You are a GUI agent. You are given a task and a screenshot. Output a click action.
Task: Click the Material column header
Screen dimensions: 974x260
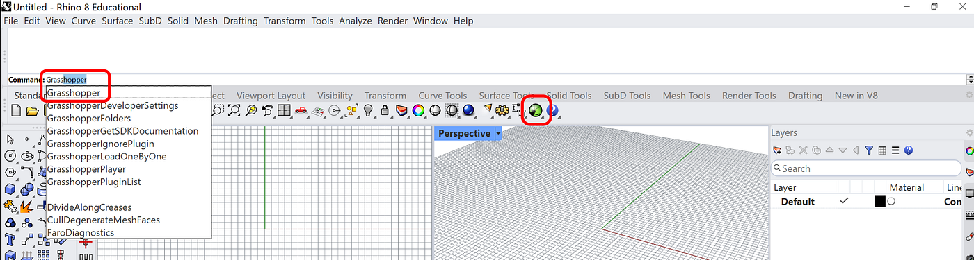point(907,187)
